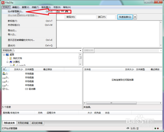This screenshot has height=132, width=164.
Task: Click local tree scrollbar up arrow
Action: click(x=80, y=55)
